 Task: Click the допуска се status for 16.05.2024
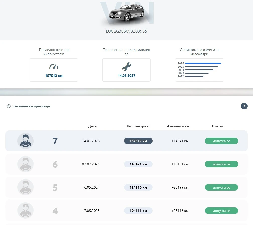(221, 187)
